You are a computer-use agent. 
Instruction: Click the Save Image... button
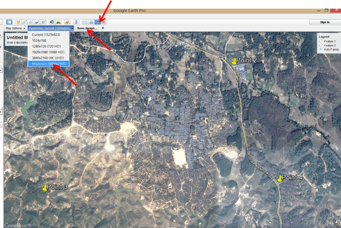click(x=87, y=28)
